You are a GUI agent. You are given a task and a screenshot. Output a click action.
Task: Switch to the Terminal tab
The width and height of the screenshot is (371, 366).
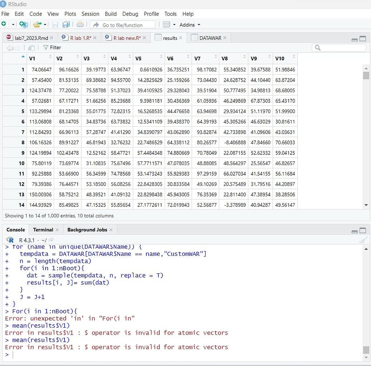click(42, 229)
